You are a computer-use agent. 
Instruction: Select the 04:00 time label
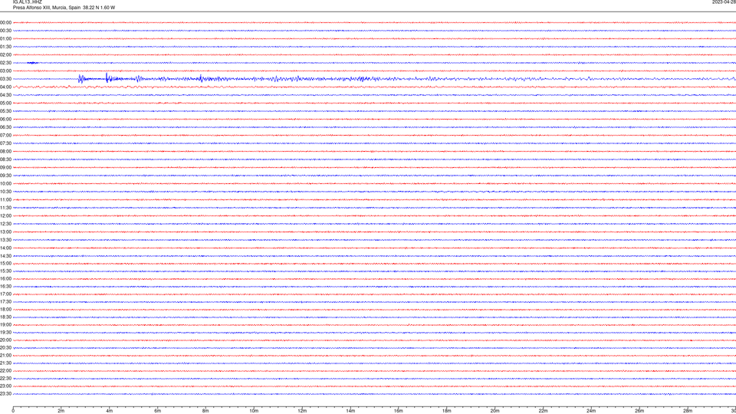pos(5,87)
